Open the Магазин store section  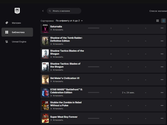pyautogui.click(x=16, y=23)
